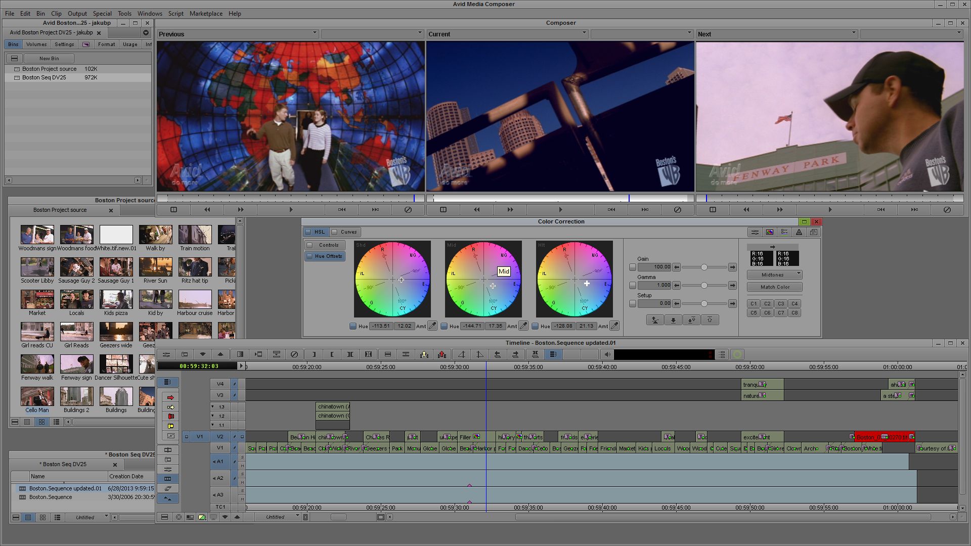Click the New Bin button
Screen dimensions: 971x546
pos(49,59)
